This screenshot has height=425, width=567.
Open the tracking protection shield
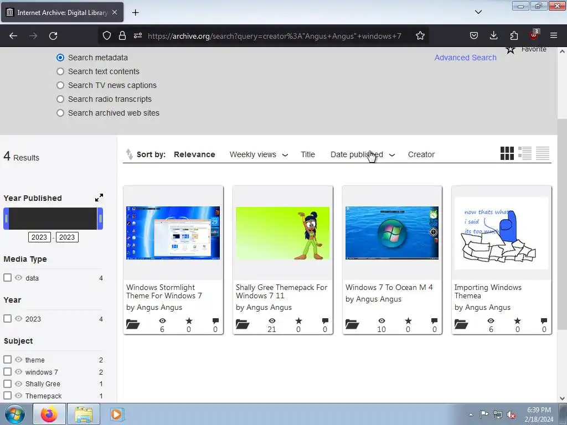107,35
